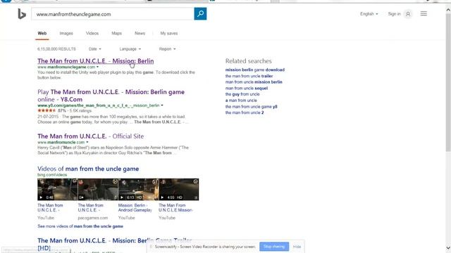Expand the Language filter dropdown

pos(130,49)
